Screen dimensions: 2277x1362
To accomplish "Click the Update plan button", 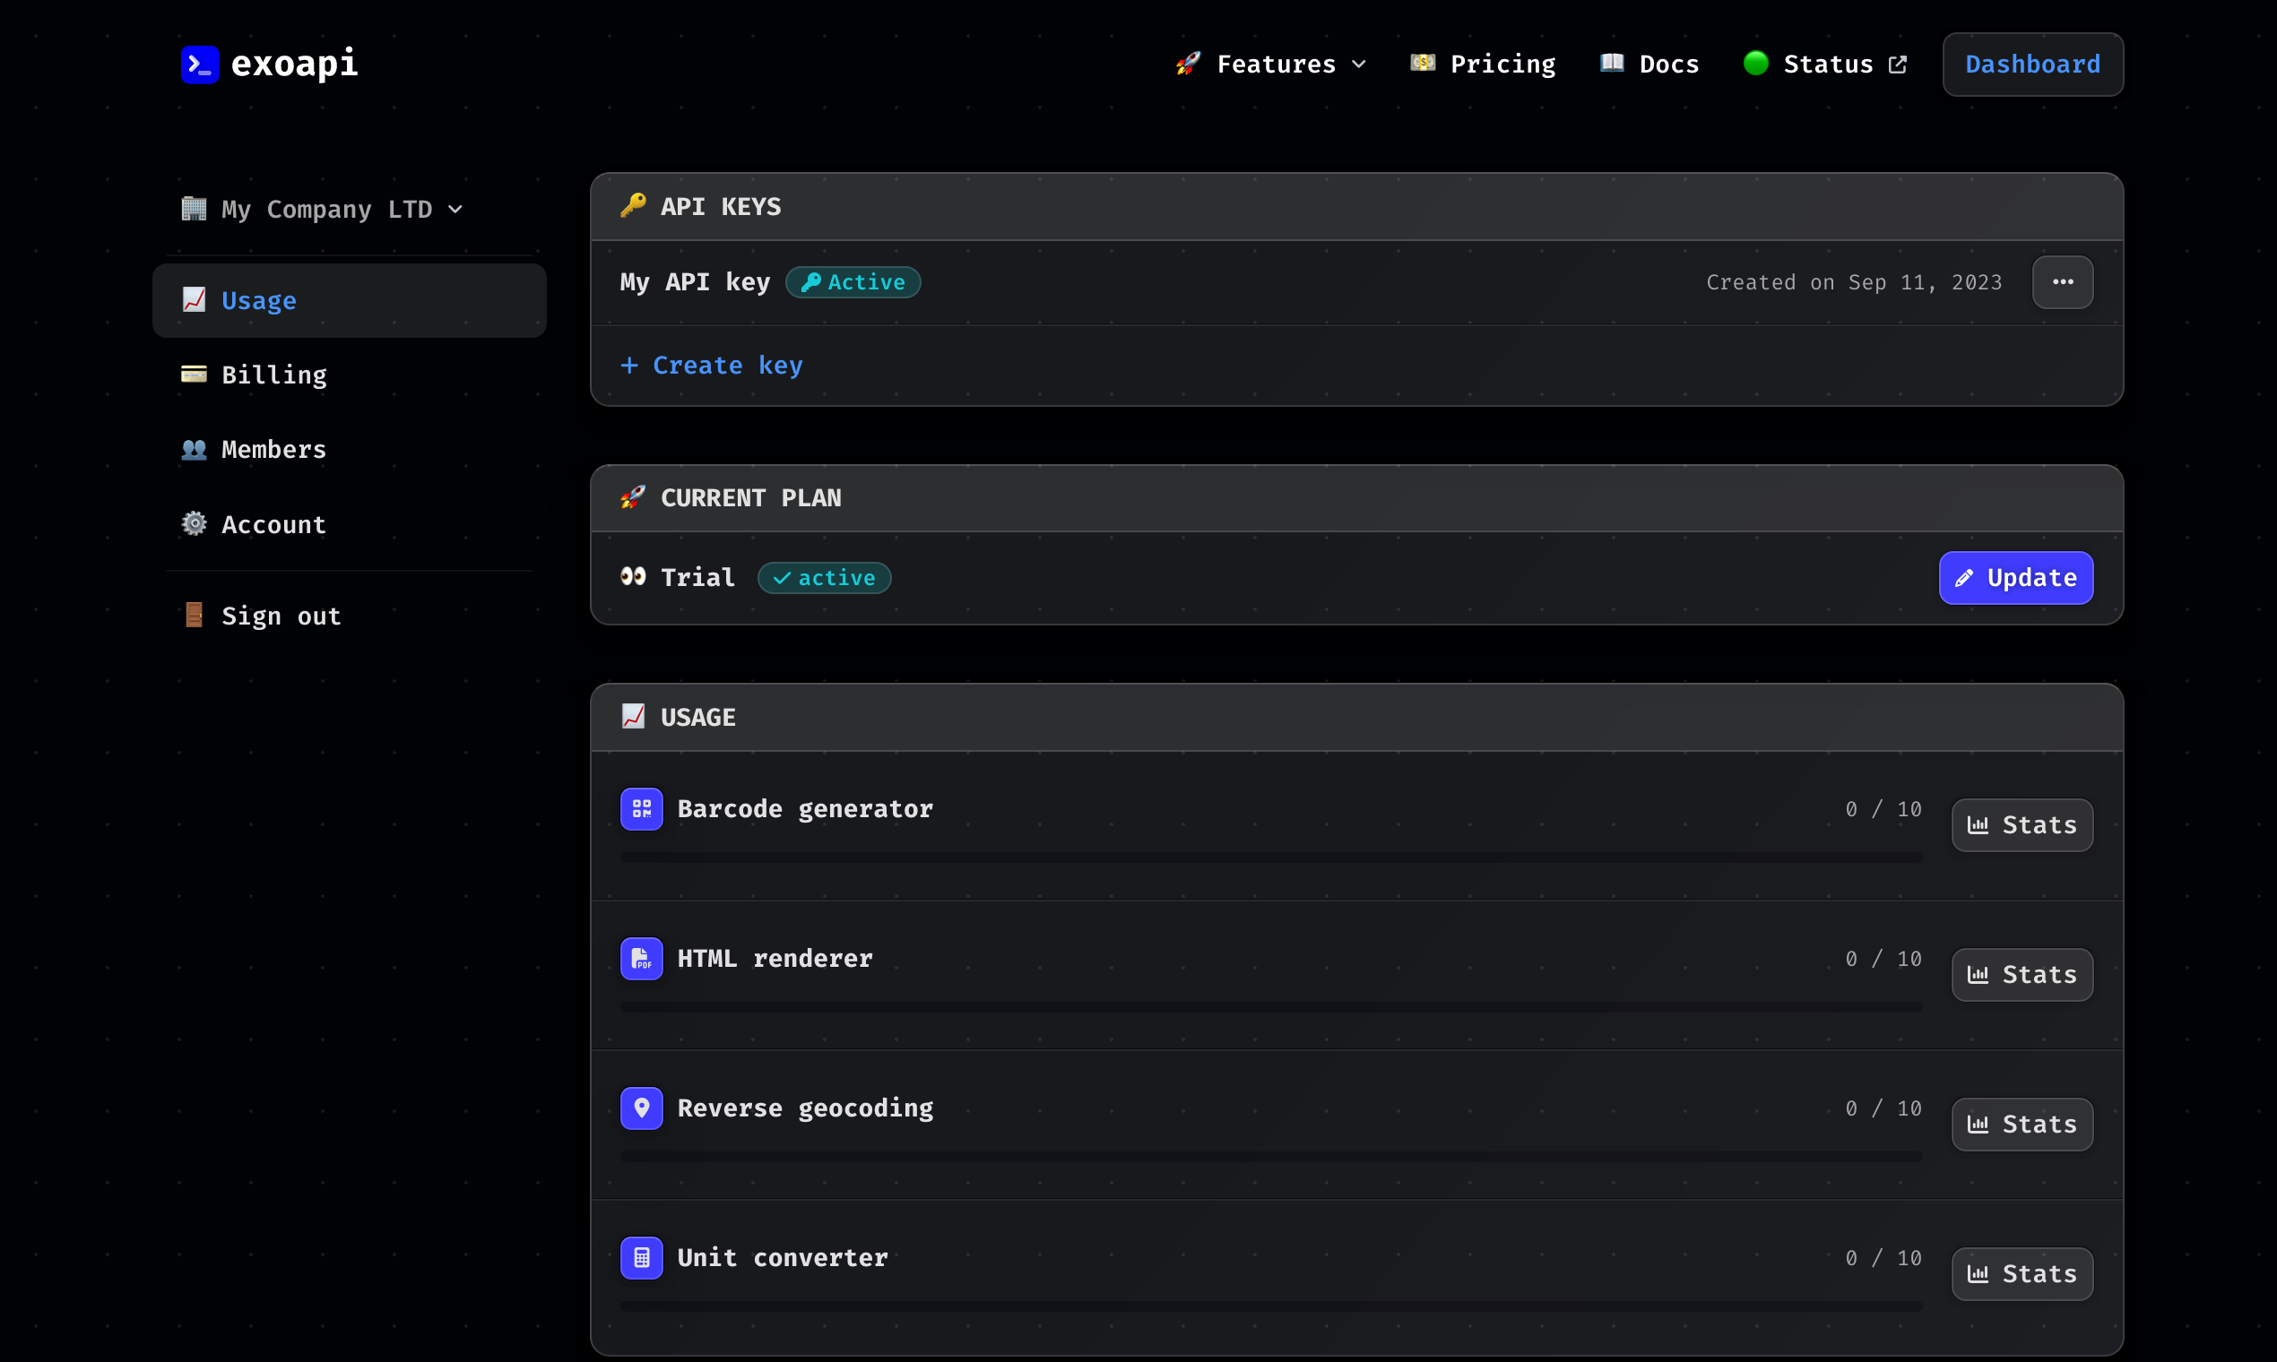I will [x=2014, y=577].
